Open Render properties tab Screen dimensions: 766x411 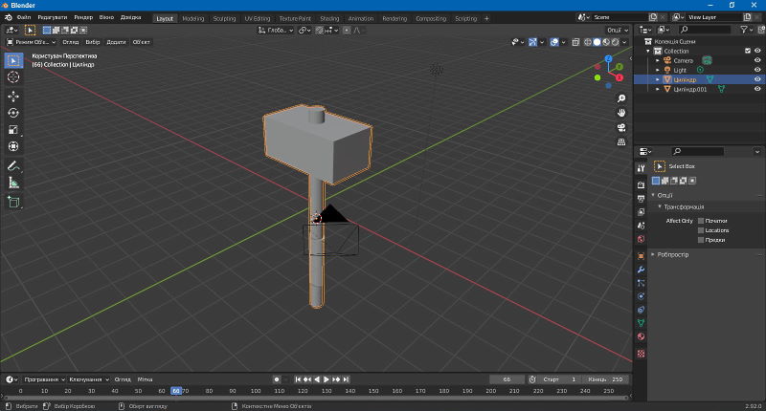click(x=641, y=184)
